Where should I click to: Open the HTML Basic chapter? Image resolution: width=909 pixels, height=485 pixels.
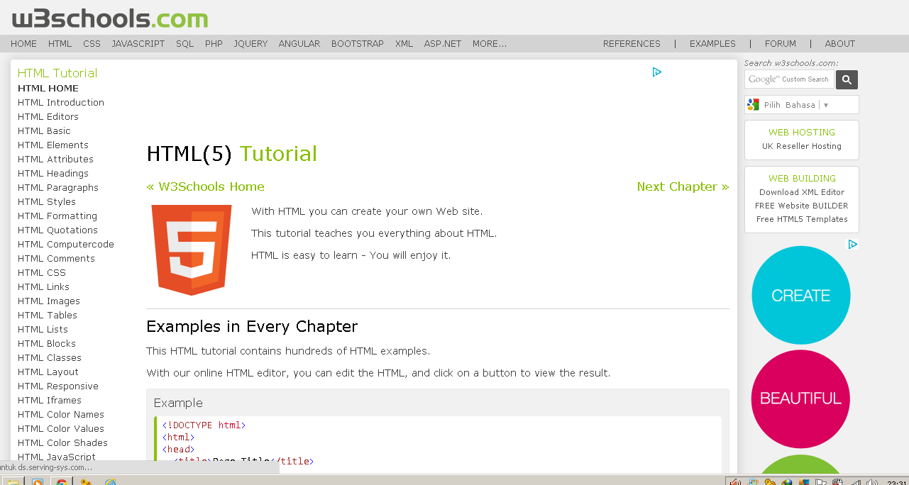pos(44,131)
